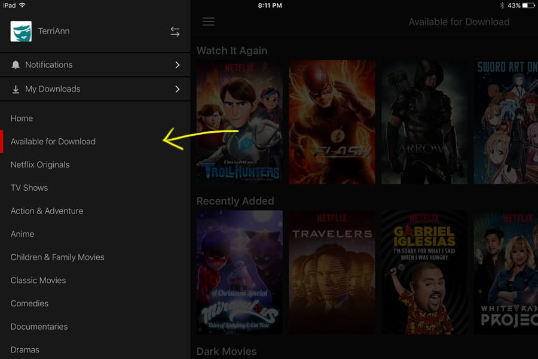Tap the My Downloads download arrow icon
Image resolution: width=538 pixels, height=359 pixels.
coord(16,89)
